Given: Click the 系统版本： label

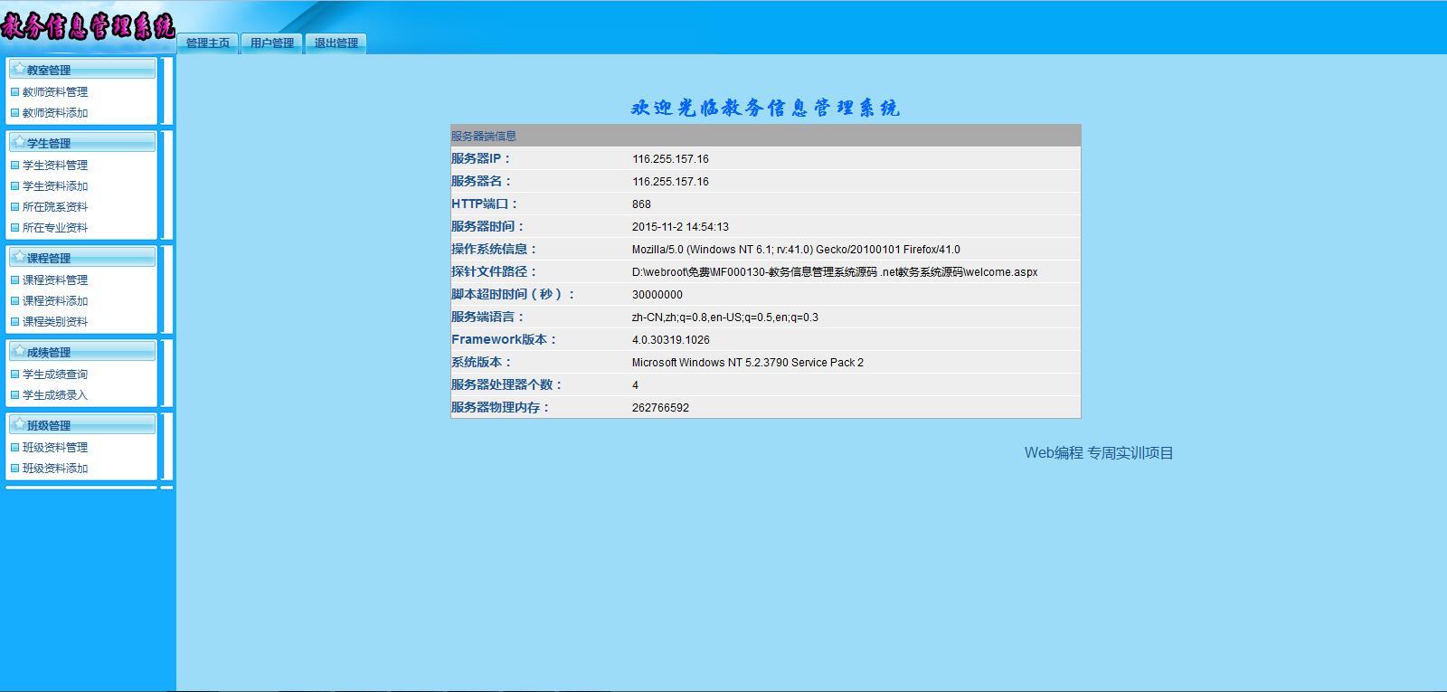Looking at the screenshot, I should tap(482, 362).
